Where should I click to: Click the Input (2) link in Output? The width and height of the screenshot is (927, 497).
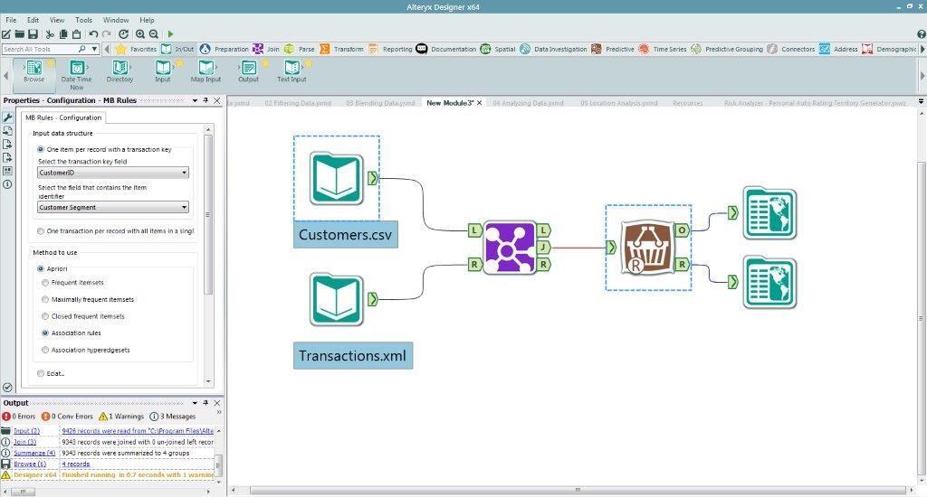26,431
